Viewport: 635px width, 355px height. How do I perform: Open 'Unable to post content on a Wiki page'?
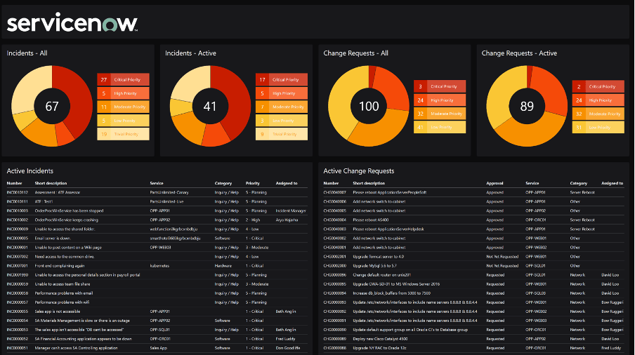click(x=68, y=248)
